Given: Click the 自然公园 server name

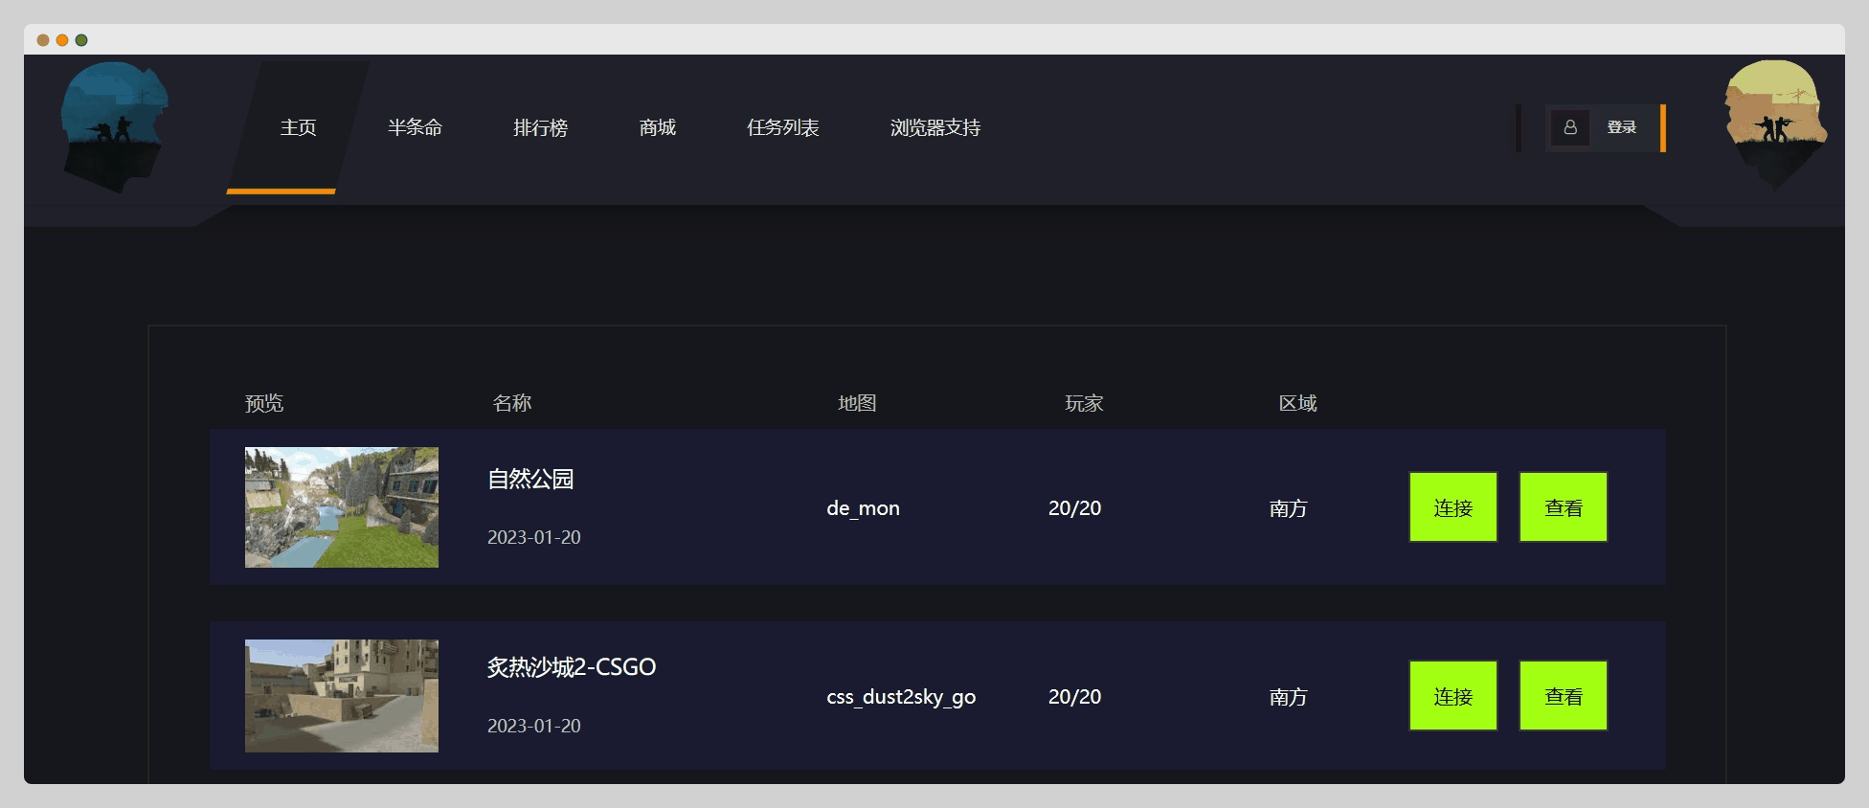Looking at the screenshot, I should click(530, 479).
